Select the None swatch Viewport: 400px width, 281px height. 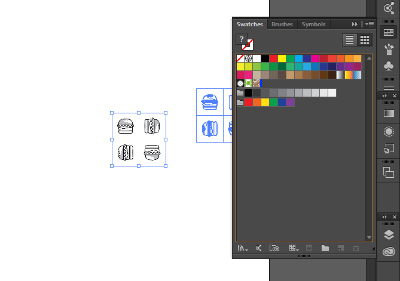tap(240, 58)
